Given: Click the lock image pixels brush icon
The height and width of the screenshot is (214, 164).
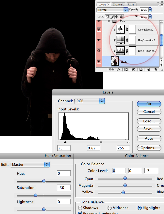Looking at the screenshot, I should pos(112,17).
